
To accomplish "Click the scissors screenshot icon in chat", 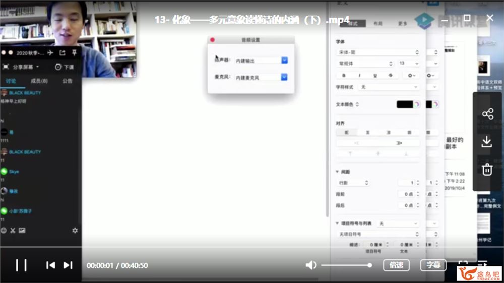I will click(x=13, y=230).
